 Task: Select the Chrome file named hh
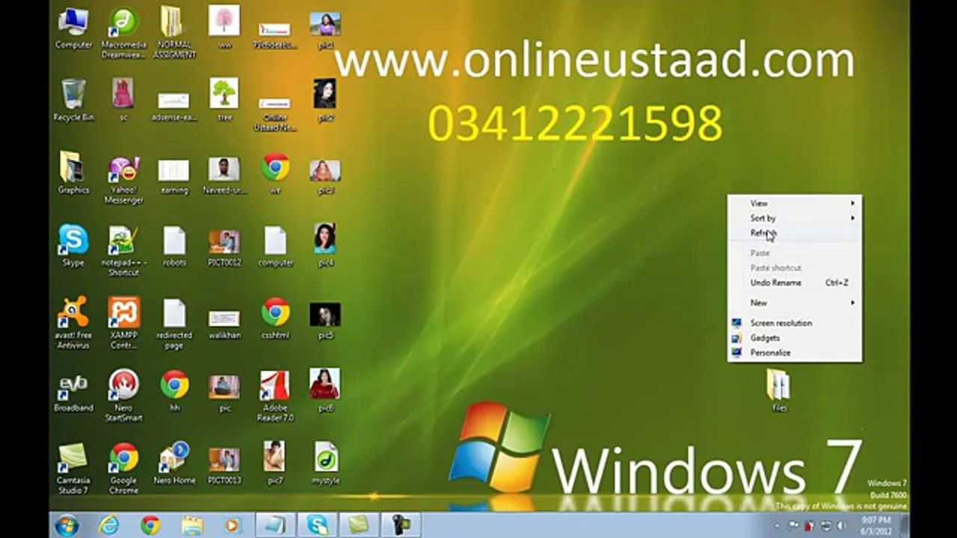(x=173, y=390)
